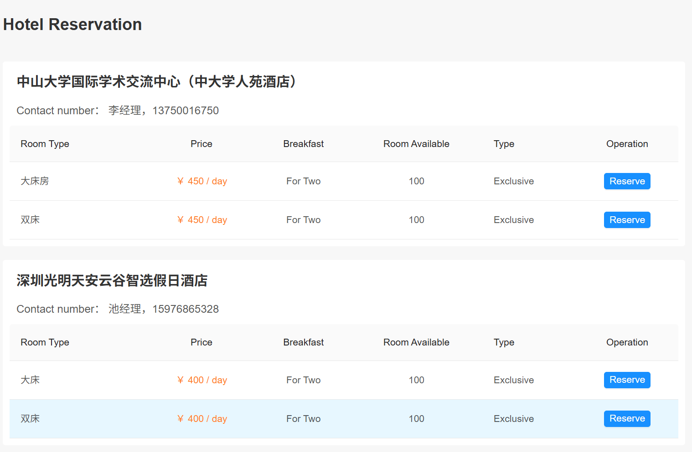This screenshot has height=452, width=692.
Task: Reserve the 大床 room at 深圳光明天安云谷智选假日酒店
Action: point(627,380)
